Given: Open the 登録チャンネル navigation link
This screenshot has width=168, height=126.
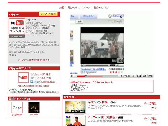Looking at the screenshot, I should 101,8.
